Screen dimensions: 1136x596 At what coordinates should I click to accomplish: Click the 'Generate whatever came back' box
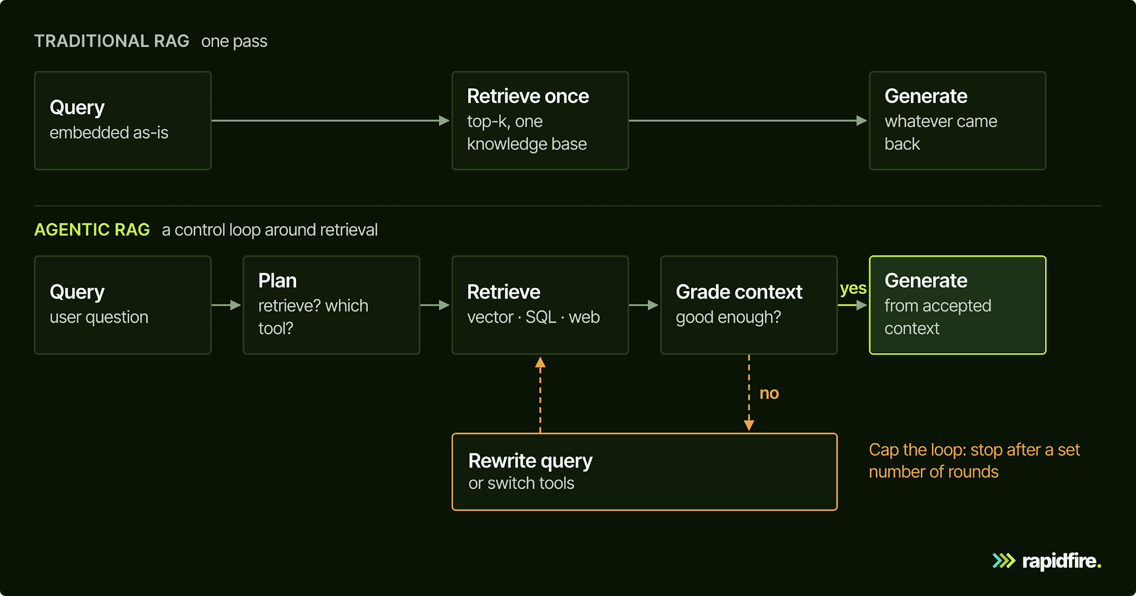pyautogui.click(x=957, y=120)
